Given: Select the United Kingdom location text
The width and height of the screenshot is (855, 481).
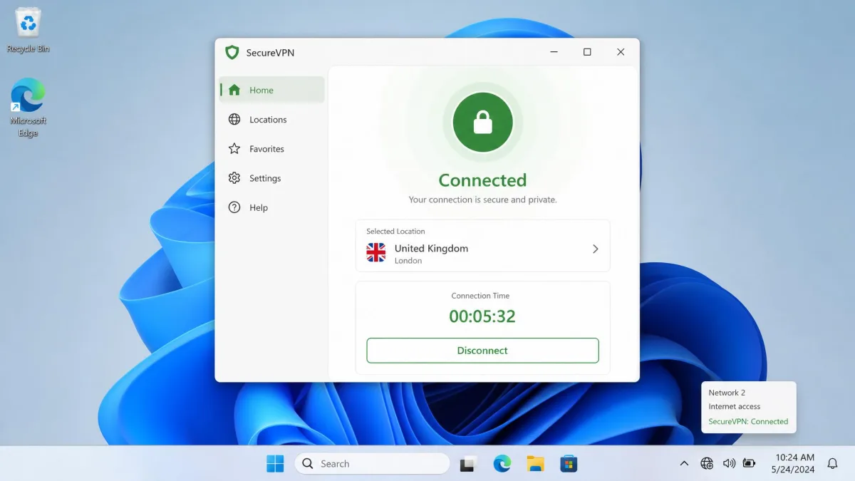Looking at the screenshot, I should pos(431,248).
